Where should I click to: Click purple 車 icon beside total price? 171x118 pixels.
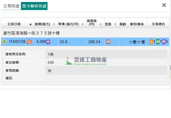48,42
